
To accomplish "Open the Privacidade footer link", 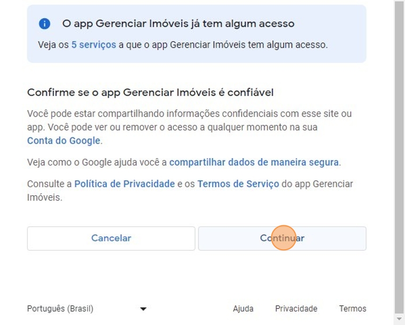I will point(296,309).
